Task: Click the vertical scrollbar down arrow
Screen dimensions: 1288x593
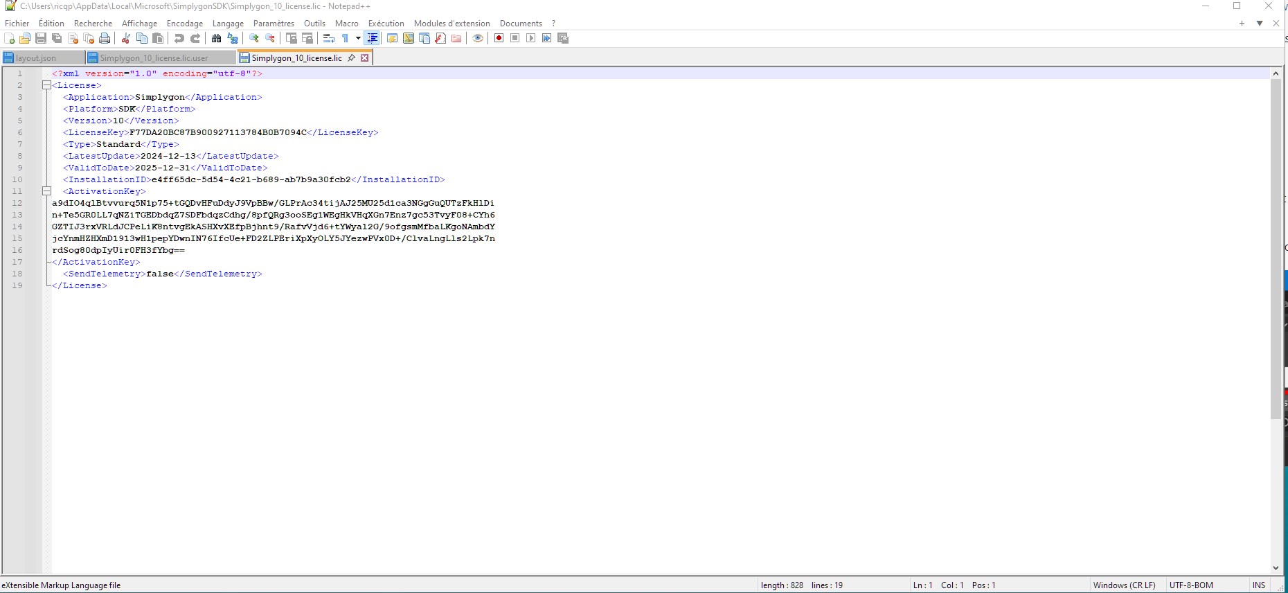Action: (x=1276, y=568)
